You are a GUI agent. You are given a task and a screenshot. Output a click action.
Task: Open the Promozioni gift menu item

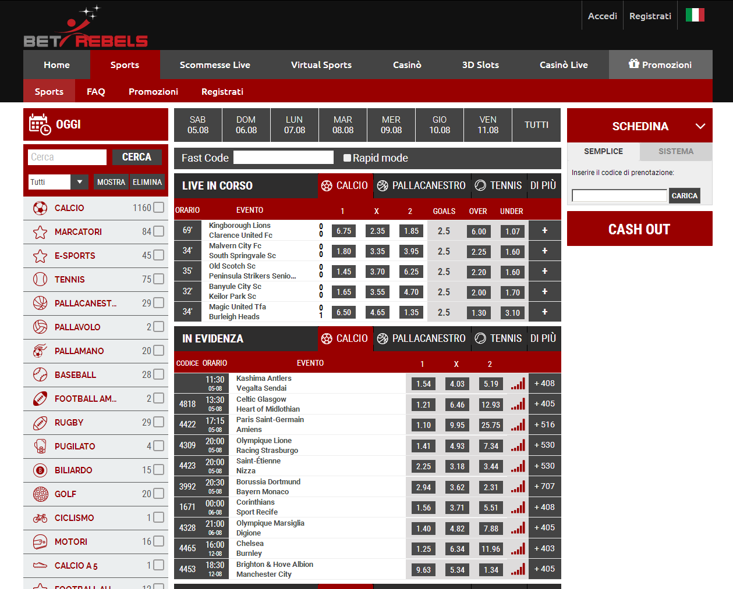point(661,65)
